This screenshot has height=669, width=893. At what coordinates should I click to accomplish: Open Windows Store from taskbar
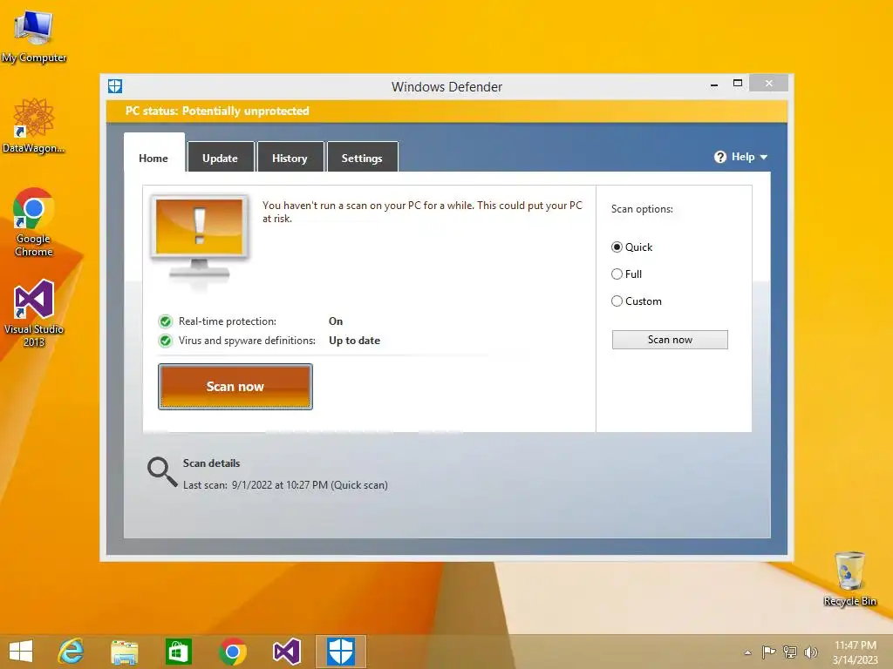pos(178,652)
